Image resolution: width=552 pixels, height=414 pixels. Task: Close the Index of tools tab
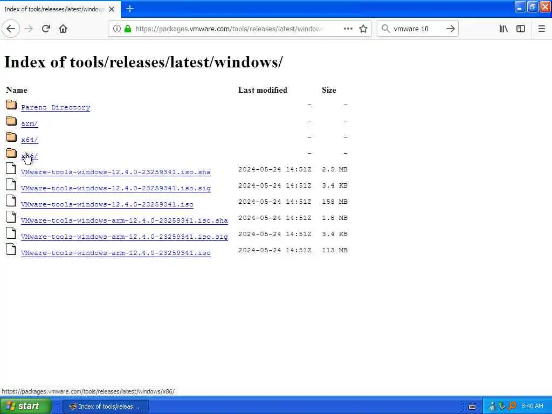(112, 9)
